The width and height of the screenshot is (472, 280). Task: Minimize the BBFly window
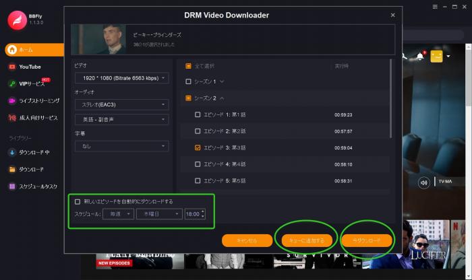pos(445,7)
